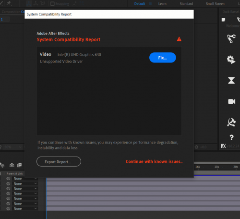Open second layer's Parent None dropdown
The image size is (240, 219).
click(25, 183)
